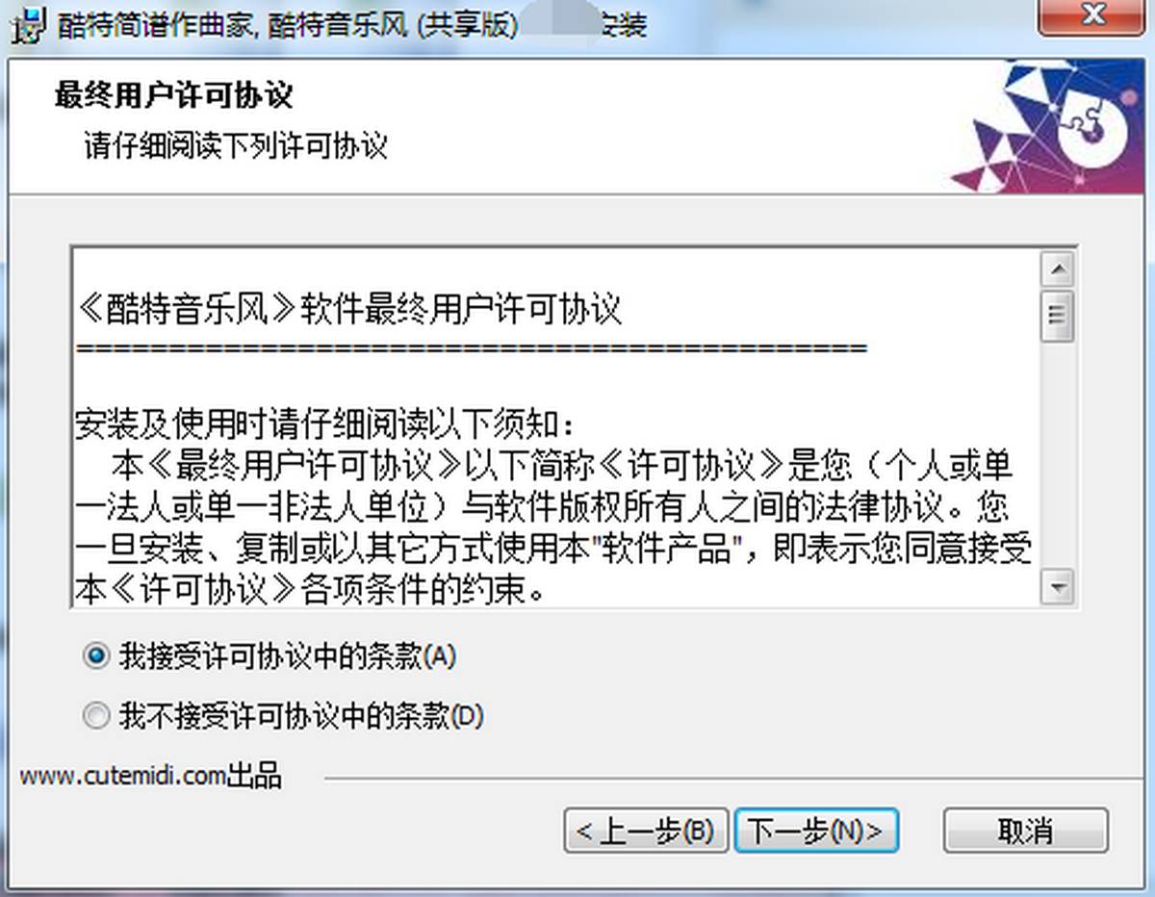Select 我不接受许可协议中的条款(D) radio button
Image resolution: width=1155 pixels, height=897 pixels.
(96, 716)
